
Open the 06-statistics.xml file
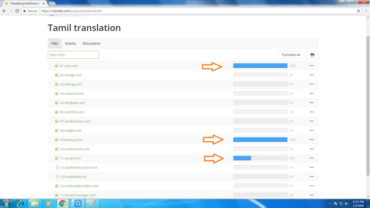[x=72, y=112]
